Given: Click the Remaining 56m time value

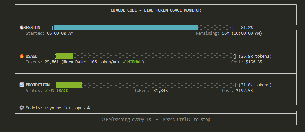Looking at the screenshot, I should pos(226,33).
